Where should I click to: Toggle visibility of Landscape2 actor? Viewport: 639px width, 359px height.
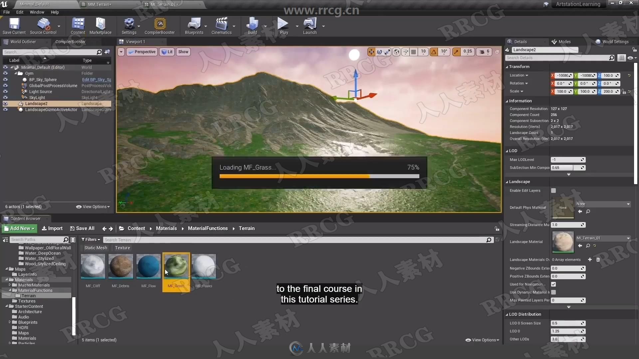pos(5,104)
